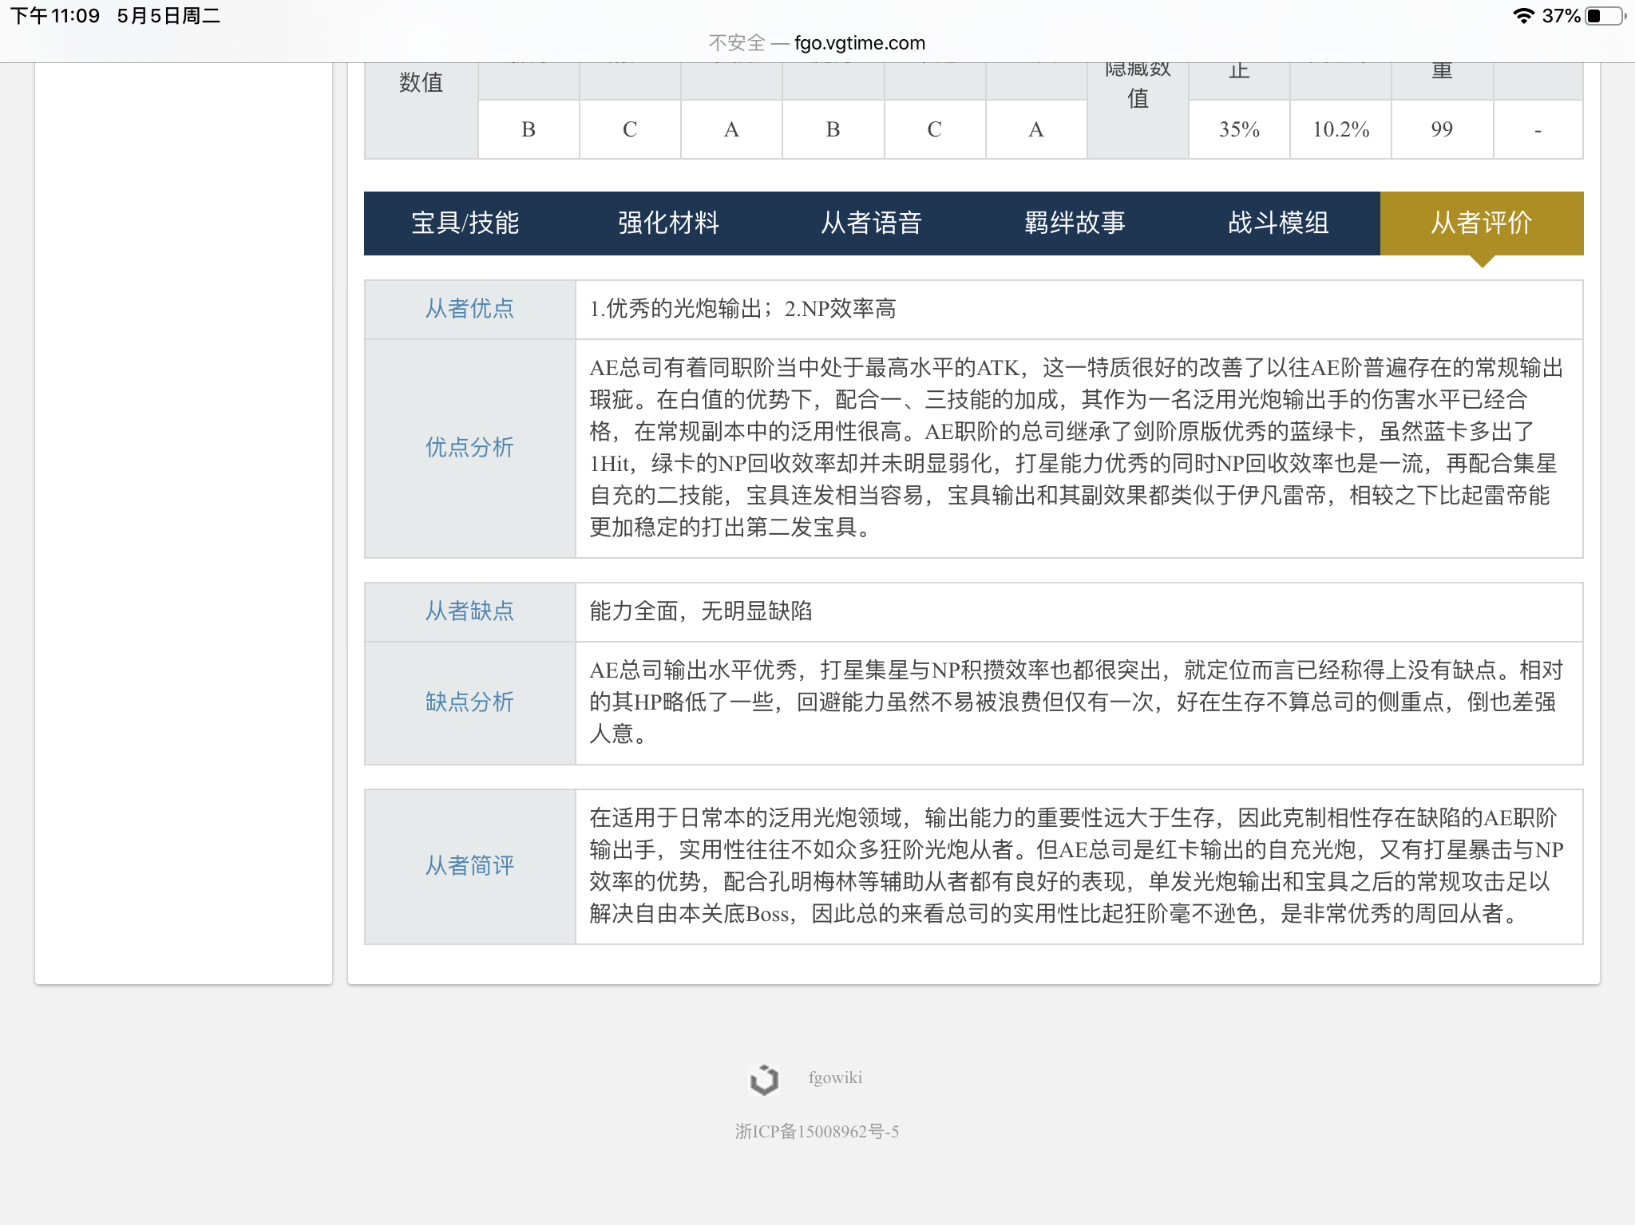Click the 99 value cell
The width and height of the screenshot is (1635, 1226).
click(x=1442, y=129)
